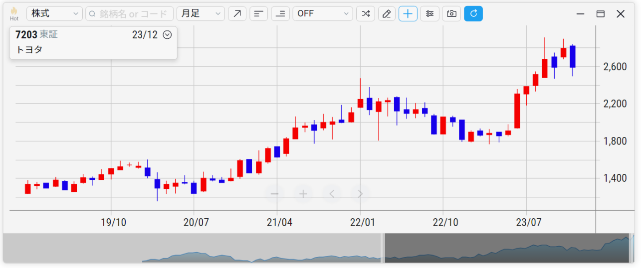The width and height of the screenshot is (641, 268).
Task: Click the 21/04 date axis label
Action: tap(279, 222)
